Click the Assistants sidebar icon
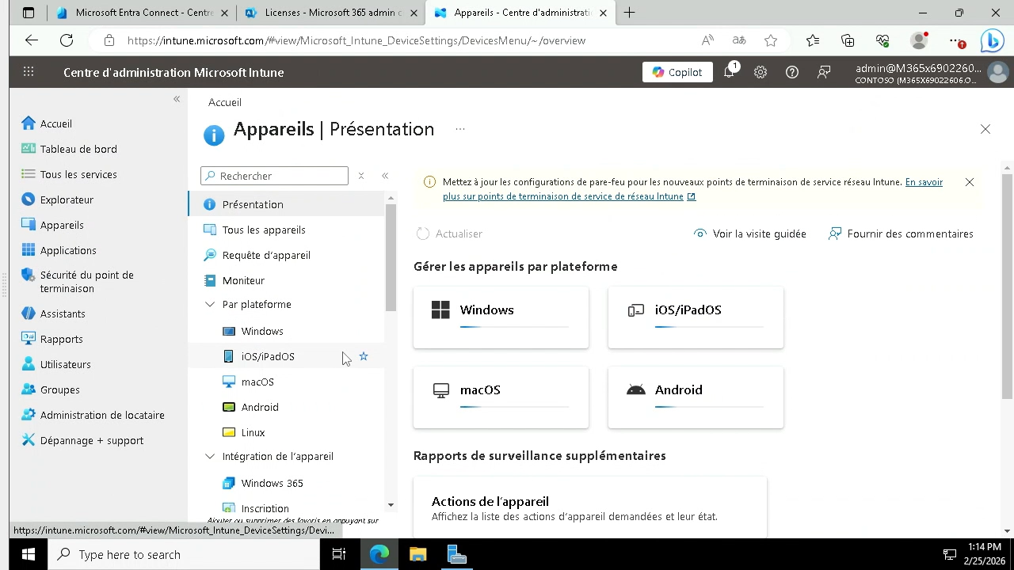This screenshot has width=1014, height=570. 29,313
